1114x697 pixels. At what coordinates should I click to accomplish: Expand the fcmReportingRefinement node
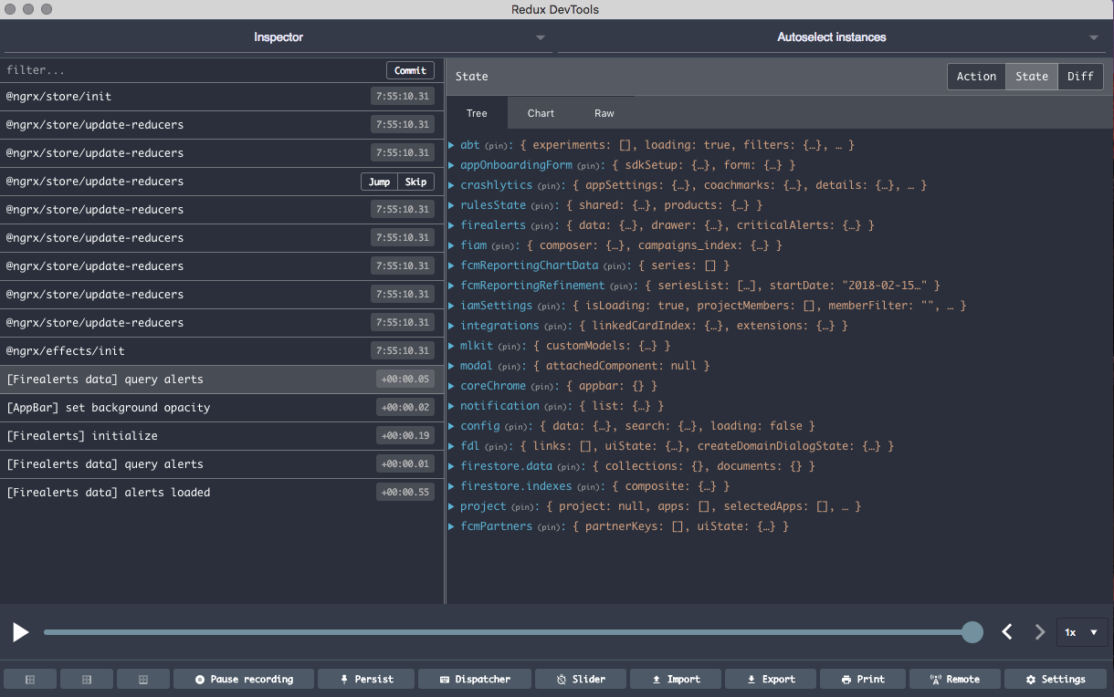(x=452, y=286)
